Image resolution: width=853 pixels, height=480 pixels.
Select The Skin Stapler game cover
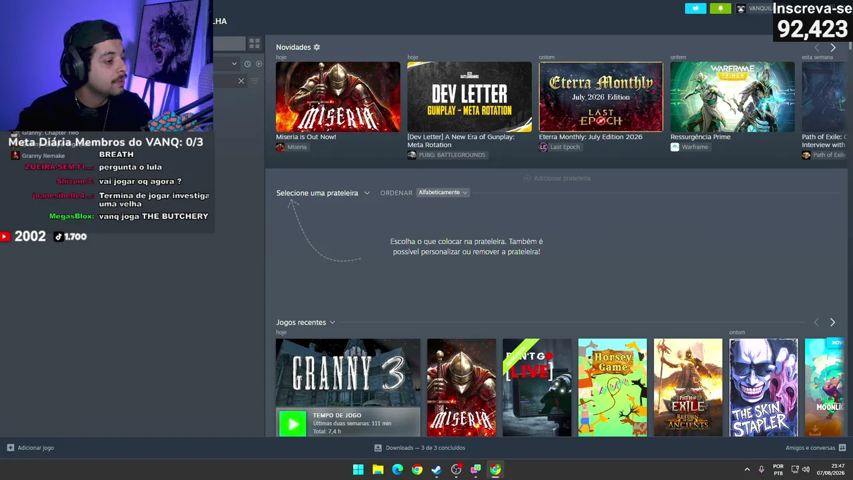764,387
